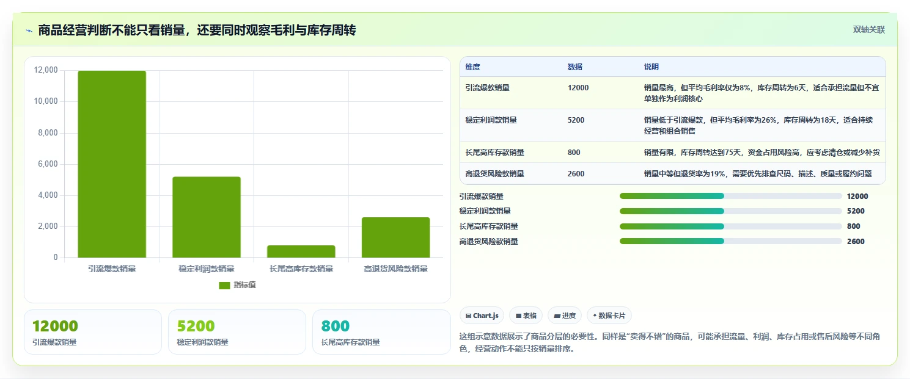Screen dimensions: 910x379
Task: Click table cell 引流爆款销量
Action: click(x=487, y=88)
